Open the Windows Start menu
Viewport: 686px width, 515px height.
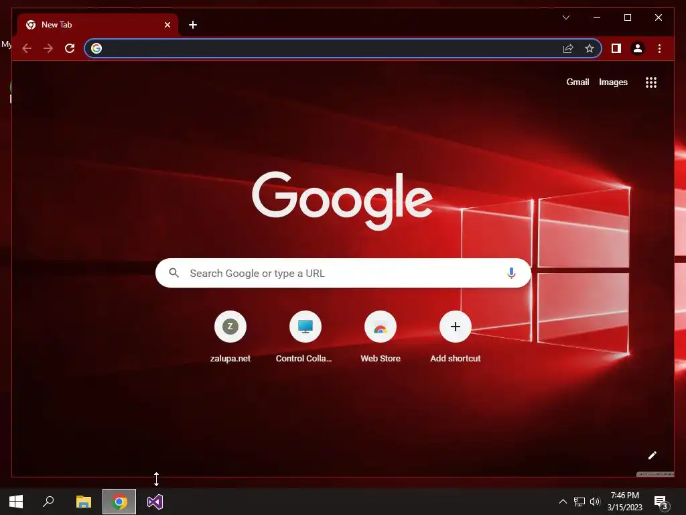(16, 502)
